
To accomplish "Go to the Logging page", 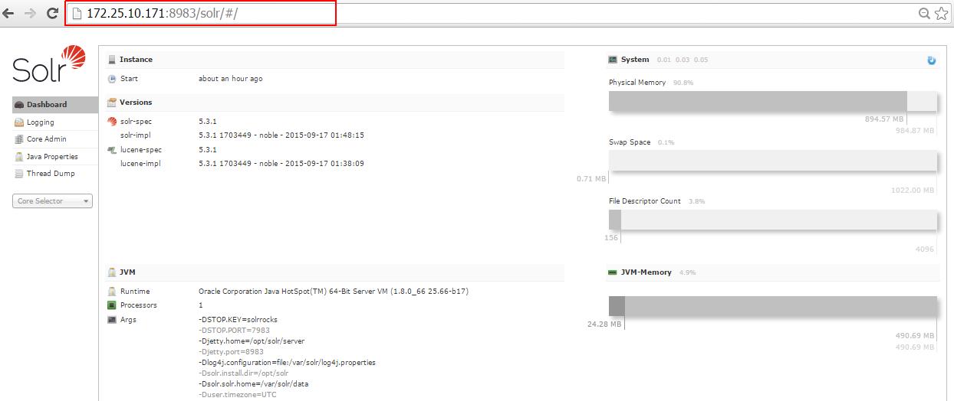I will [55, 122].
